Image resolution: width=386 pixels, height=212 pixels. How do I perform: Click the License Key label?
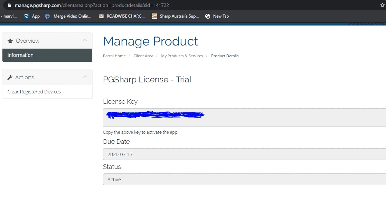120,102
